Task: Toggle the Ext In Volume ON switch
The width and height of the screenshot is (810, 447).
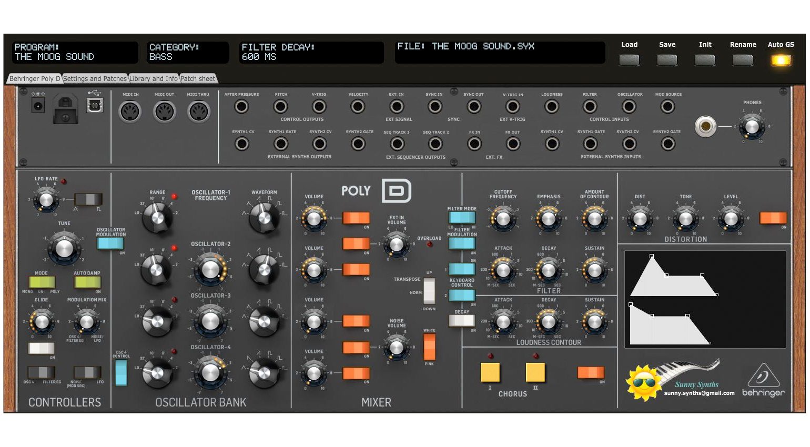Action: [356, 243]
